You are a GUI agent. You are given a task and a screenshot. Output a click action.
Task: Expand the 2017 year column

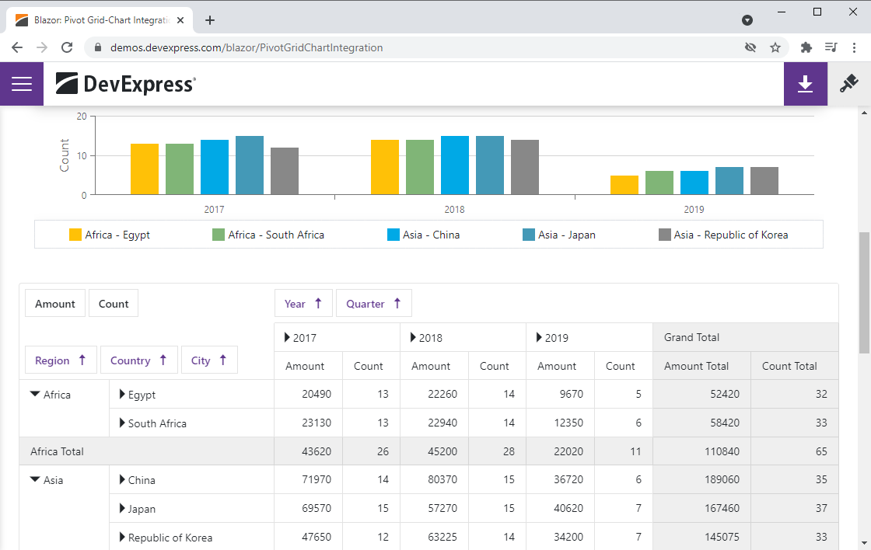click(x=287, y=338)
